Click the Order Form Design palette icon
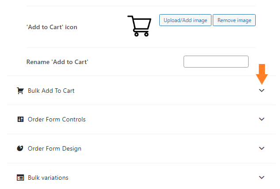Image resolution: width=280 pixels, height=189 pixels. click(x=20, y=148)
